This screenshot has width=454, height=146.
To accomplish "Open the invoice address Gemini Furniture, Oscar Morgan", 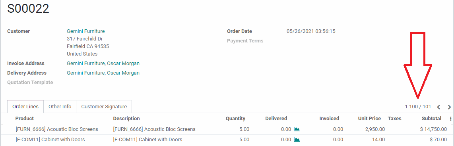I will tap(103, 63).
